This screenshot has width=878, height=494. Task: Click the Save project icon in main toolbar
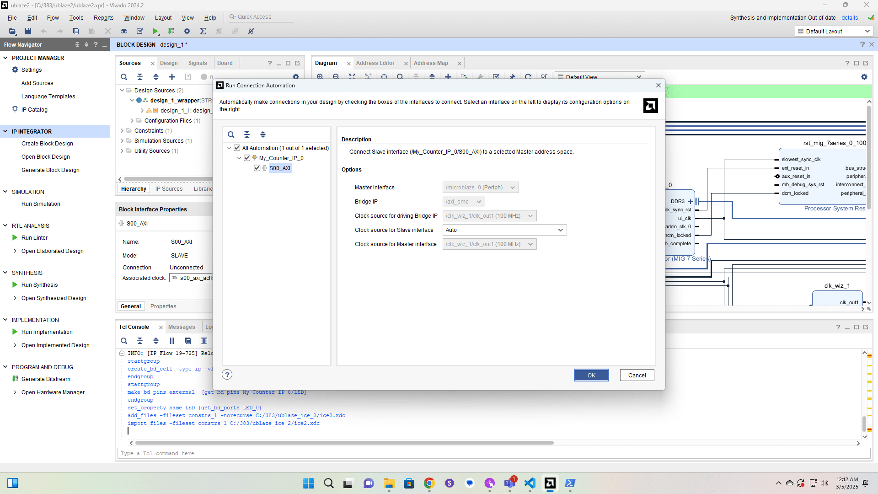point(28,31)
